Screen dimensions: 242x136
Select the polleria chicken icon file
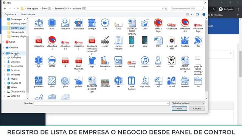(79, 82)
